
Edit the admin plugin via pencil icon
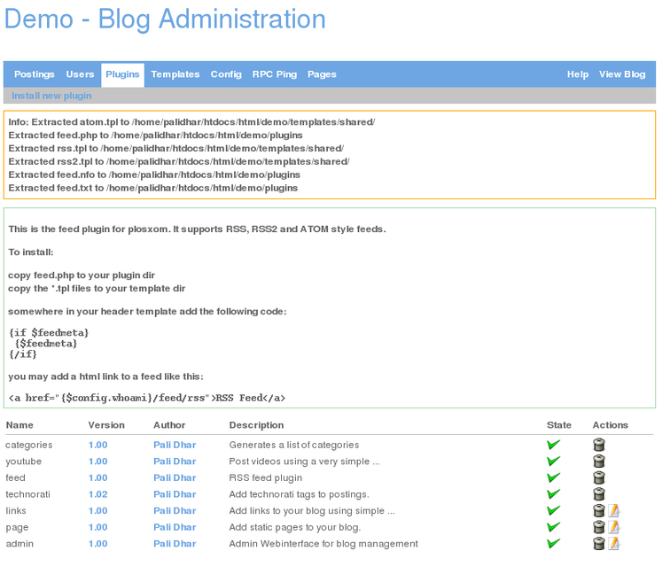[614, 543]
